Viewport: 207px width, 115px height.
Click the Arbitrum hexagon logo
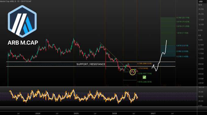(22, 21)
